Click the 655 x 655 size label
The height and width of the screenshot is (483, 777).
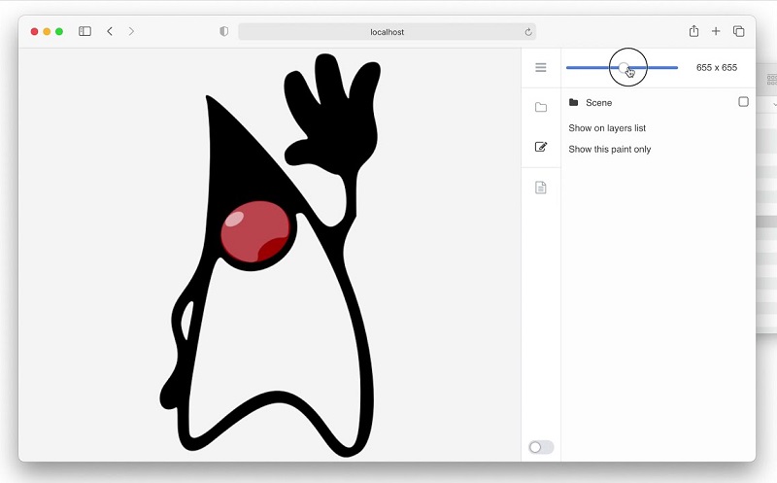pos(716,68)
